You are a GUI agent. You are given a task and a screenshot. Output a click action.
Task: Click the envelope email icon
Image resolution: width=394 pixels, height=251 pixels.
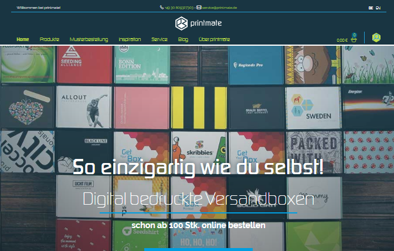[199, 7]
